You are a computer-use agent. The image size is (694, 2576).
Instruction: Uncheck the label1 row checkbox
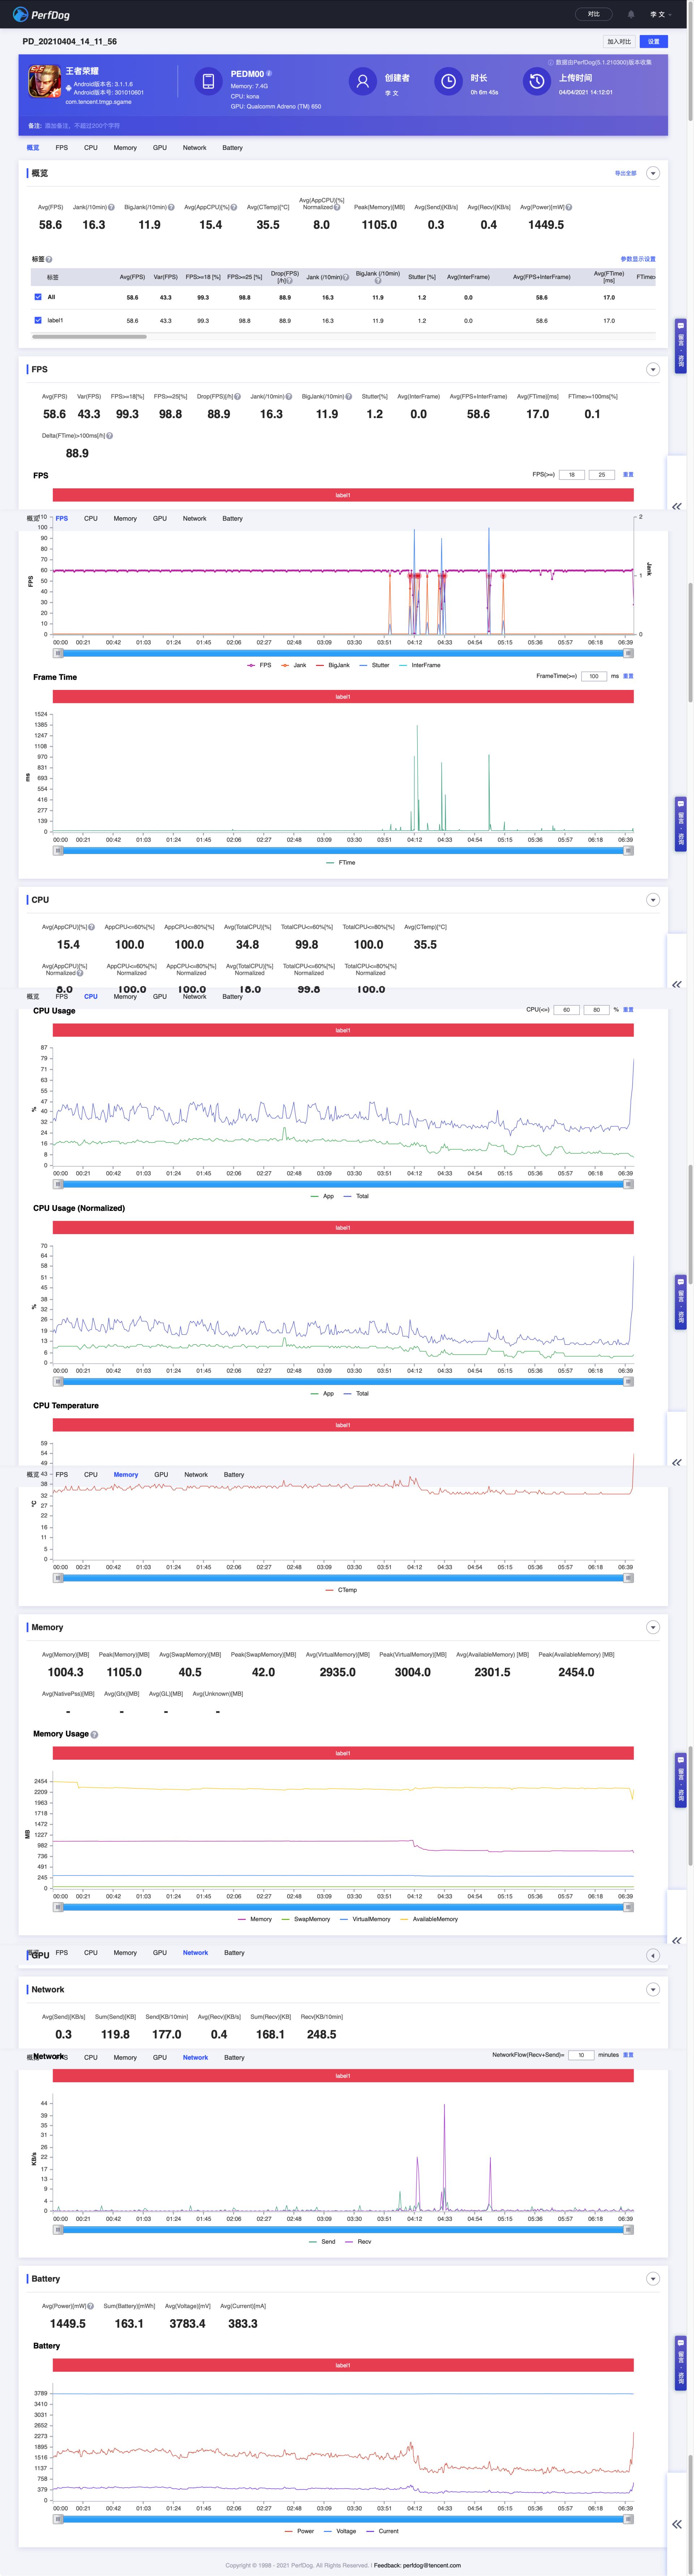pos(38,320)
